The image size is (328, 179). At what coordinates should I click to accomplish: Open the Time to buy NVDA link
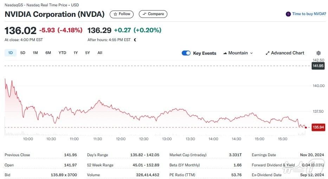(x=309, y=14)
